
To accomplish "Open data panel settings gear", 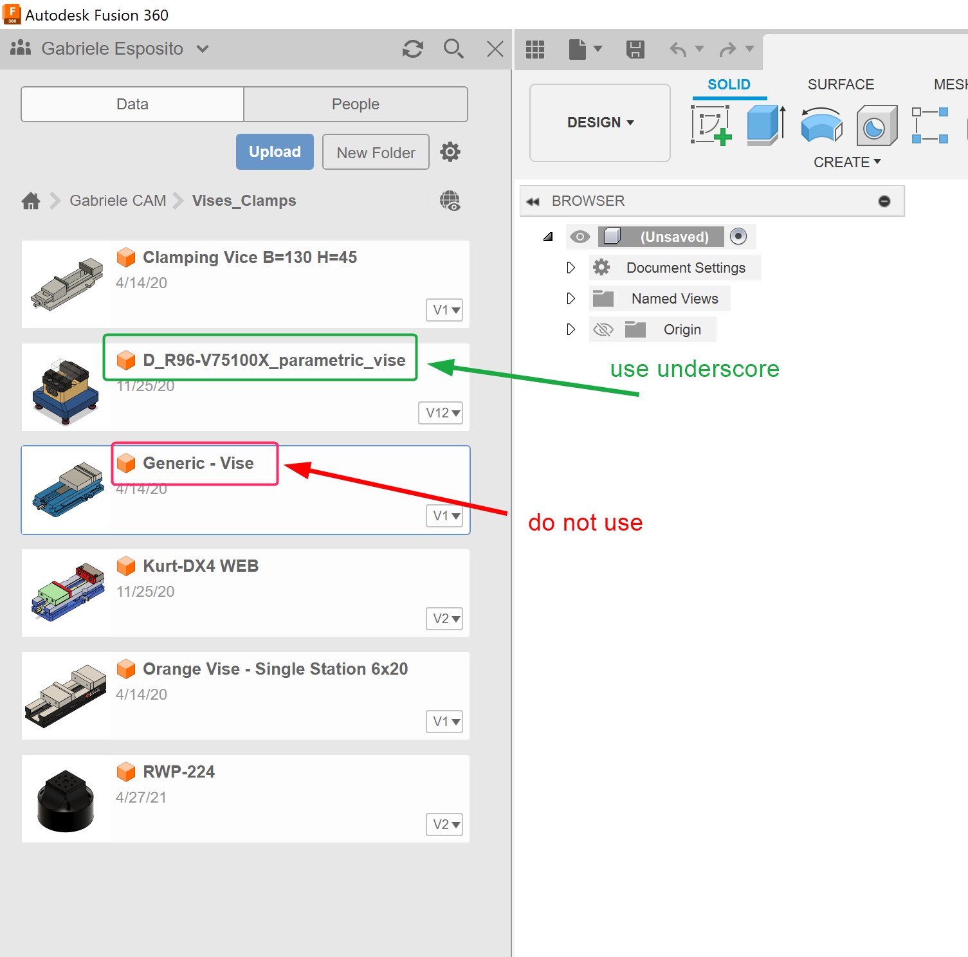I will click(450, 152).
